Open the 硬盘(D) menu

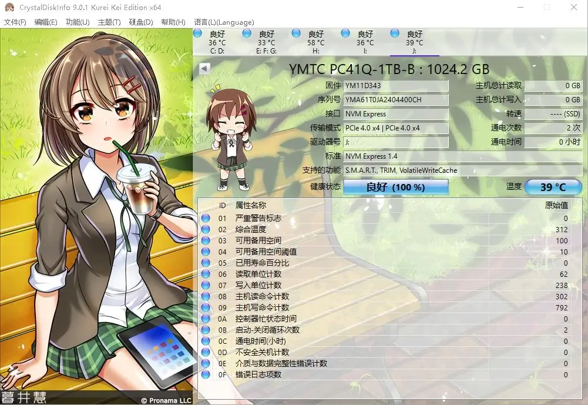point(141,22)
